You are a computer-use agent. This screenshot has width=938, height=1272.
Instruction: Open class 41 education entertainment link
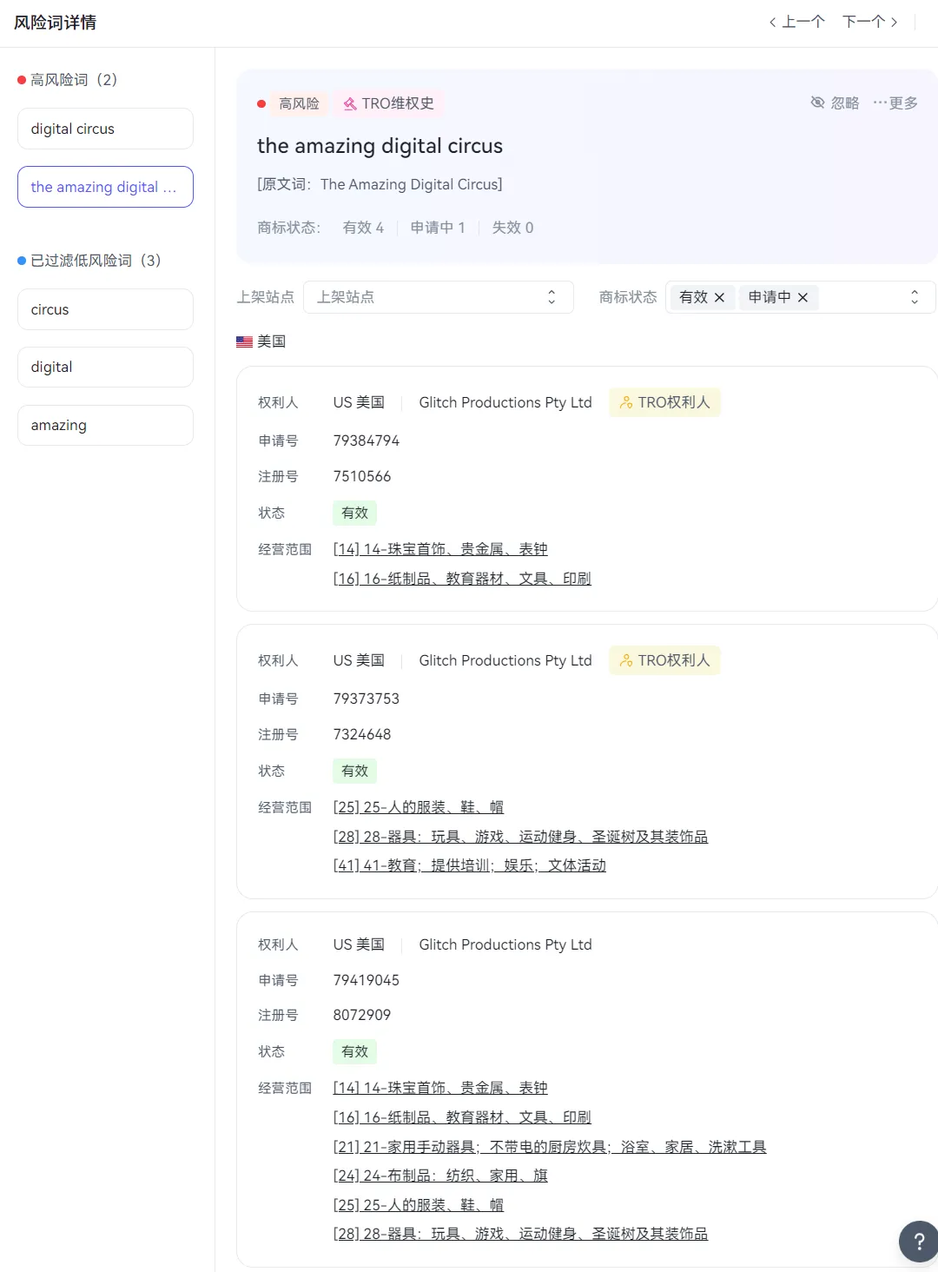click(470, 865)
